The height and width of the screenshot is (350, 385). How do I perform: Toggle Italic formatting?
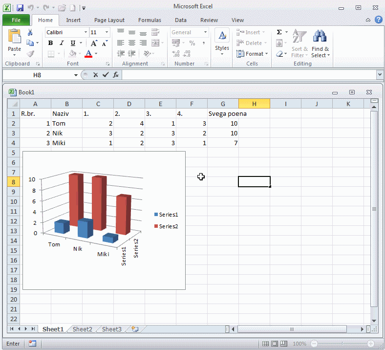(62, 43)
